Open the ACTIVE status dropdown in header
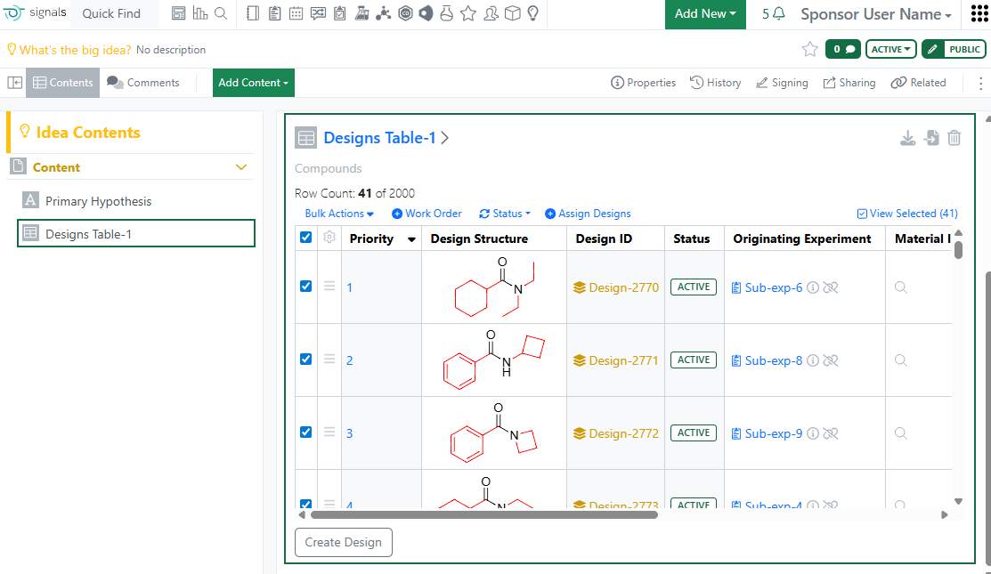Image resolution: width=991 pixels, height=574 pixels. (890, 50)
